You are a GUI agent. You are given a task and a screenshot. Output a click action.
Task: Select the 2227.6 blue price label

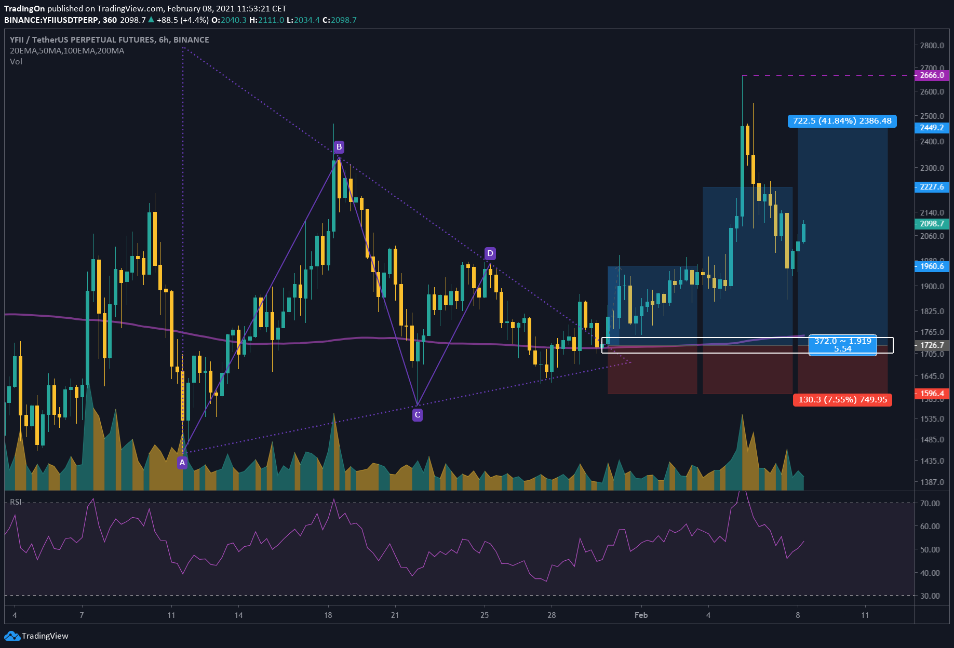pos(932,187)
